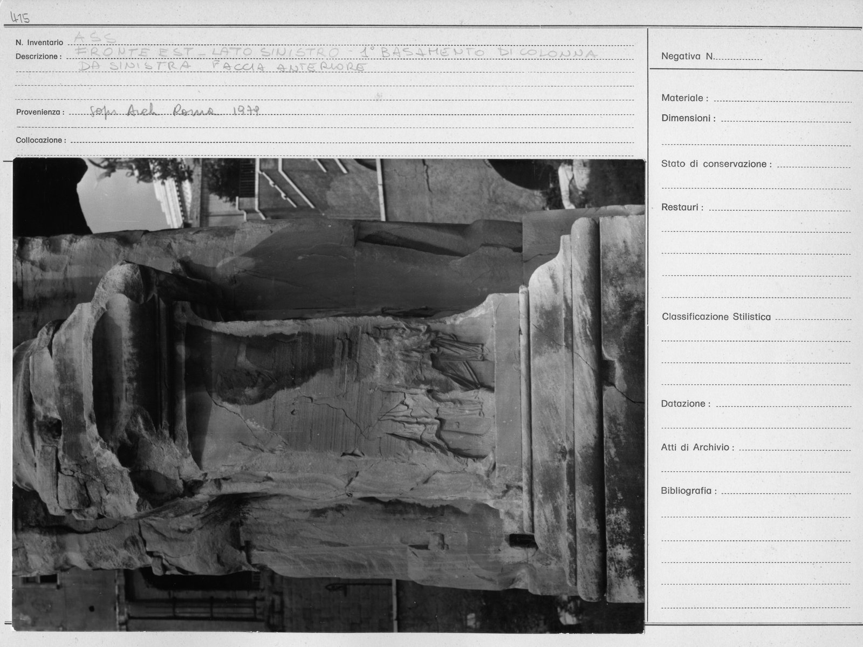Click the 'Descrizione :' label
Viewport: 863px width, 647px height.
[x=38, y=56]
